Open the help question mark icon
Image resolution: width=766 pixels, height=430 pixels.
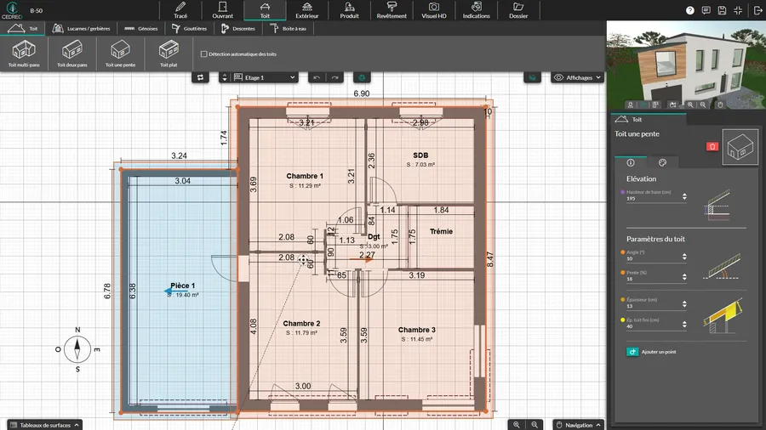689,10
